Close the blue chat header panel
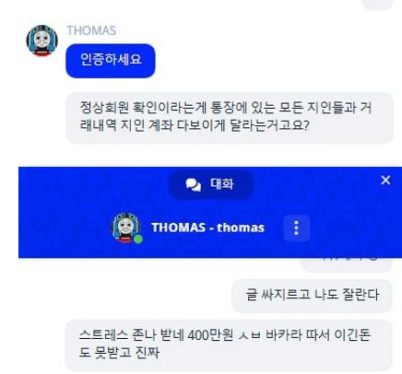Viewport: 402px width, 374px height. [x=385, y=180]
